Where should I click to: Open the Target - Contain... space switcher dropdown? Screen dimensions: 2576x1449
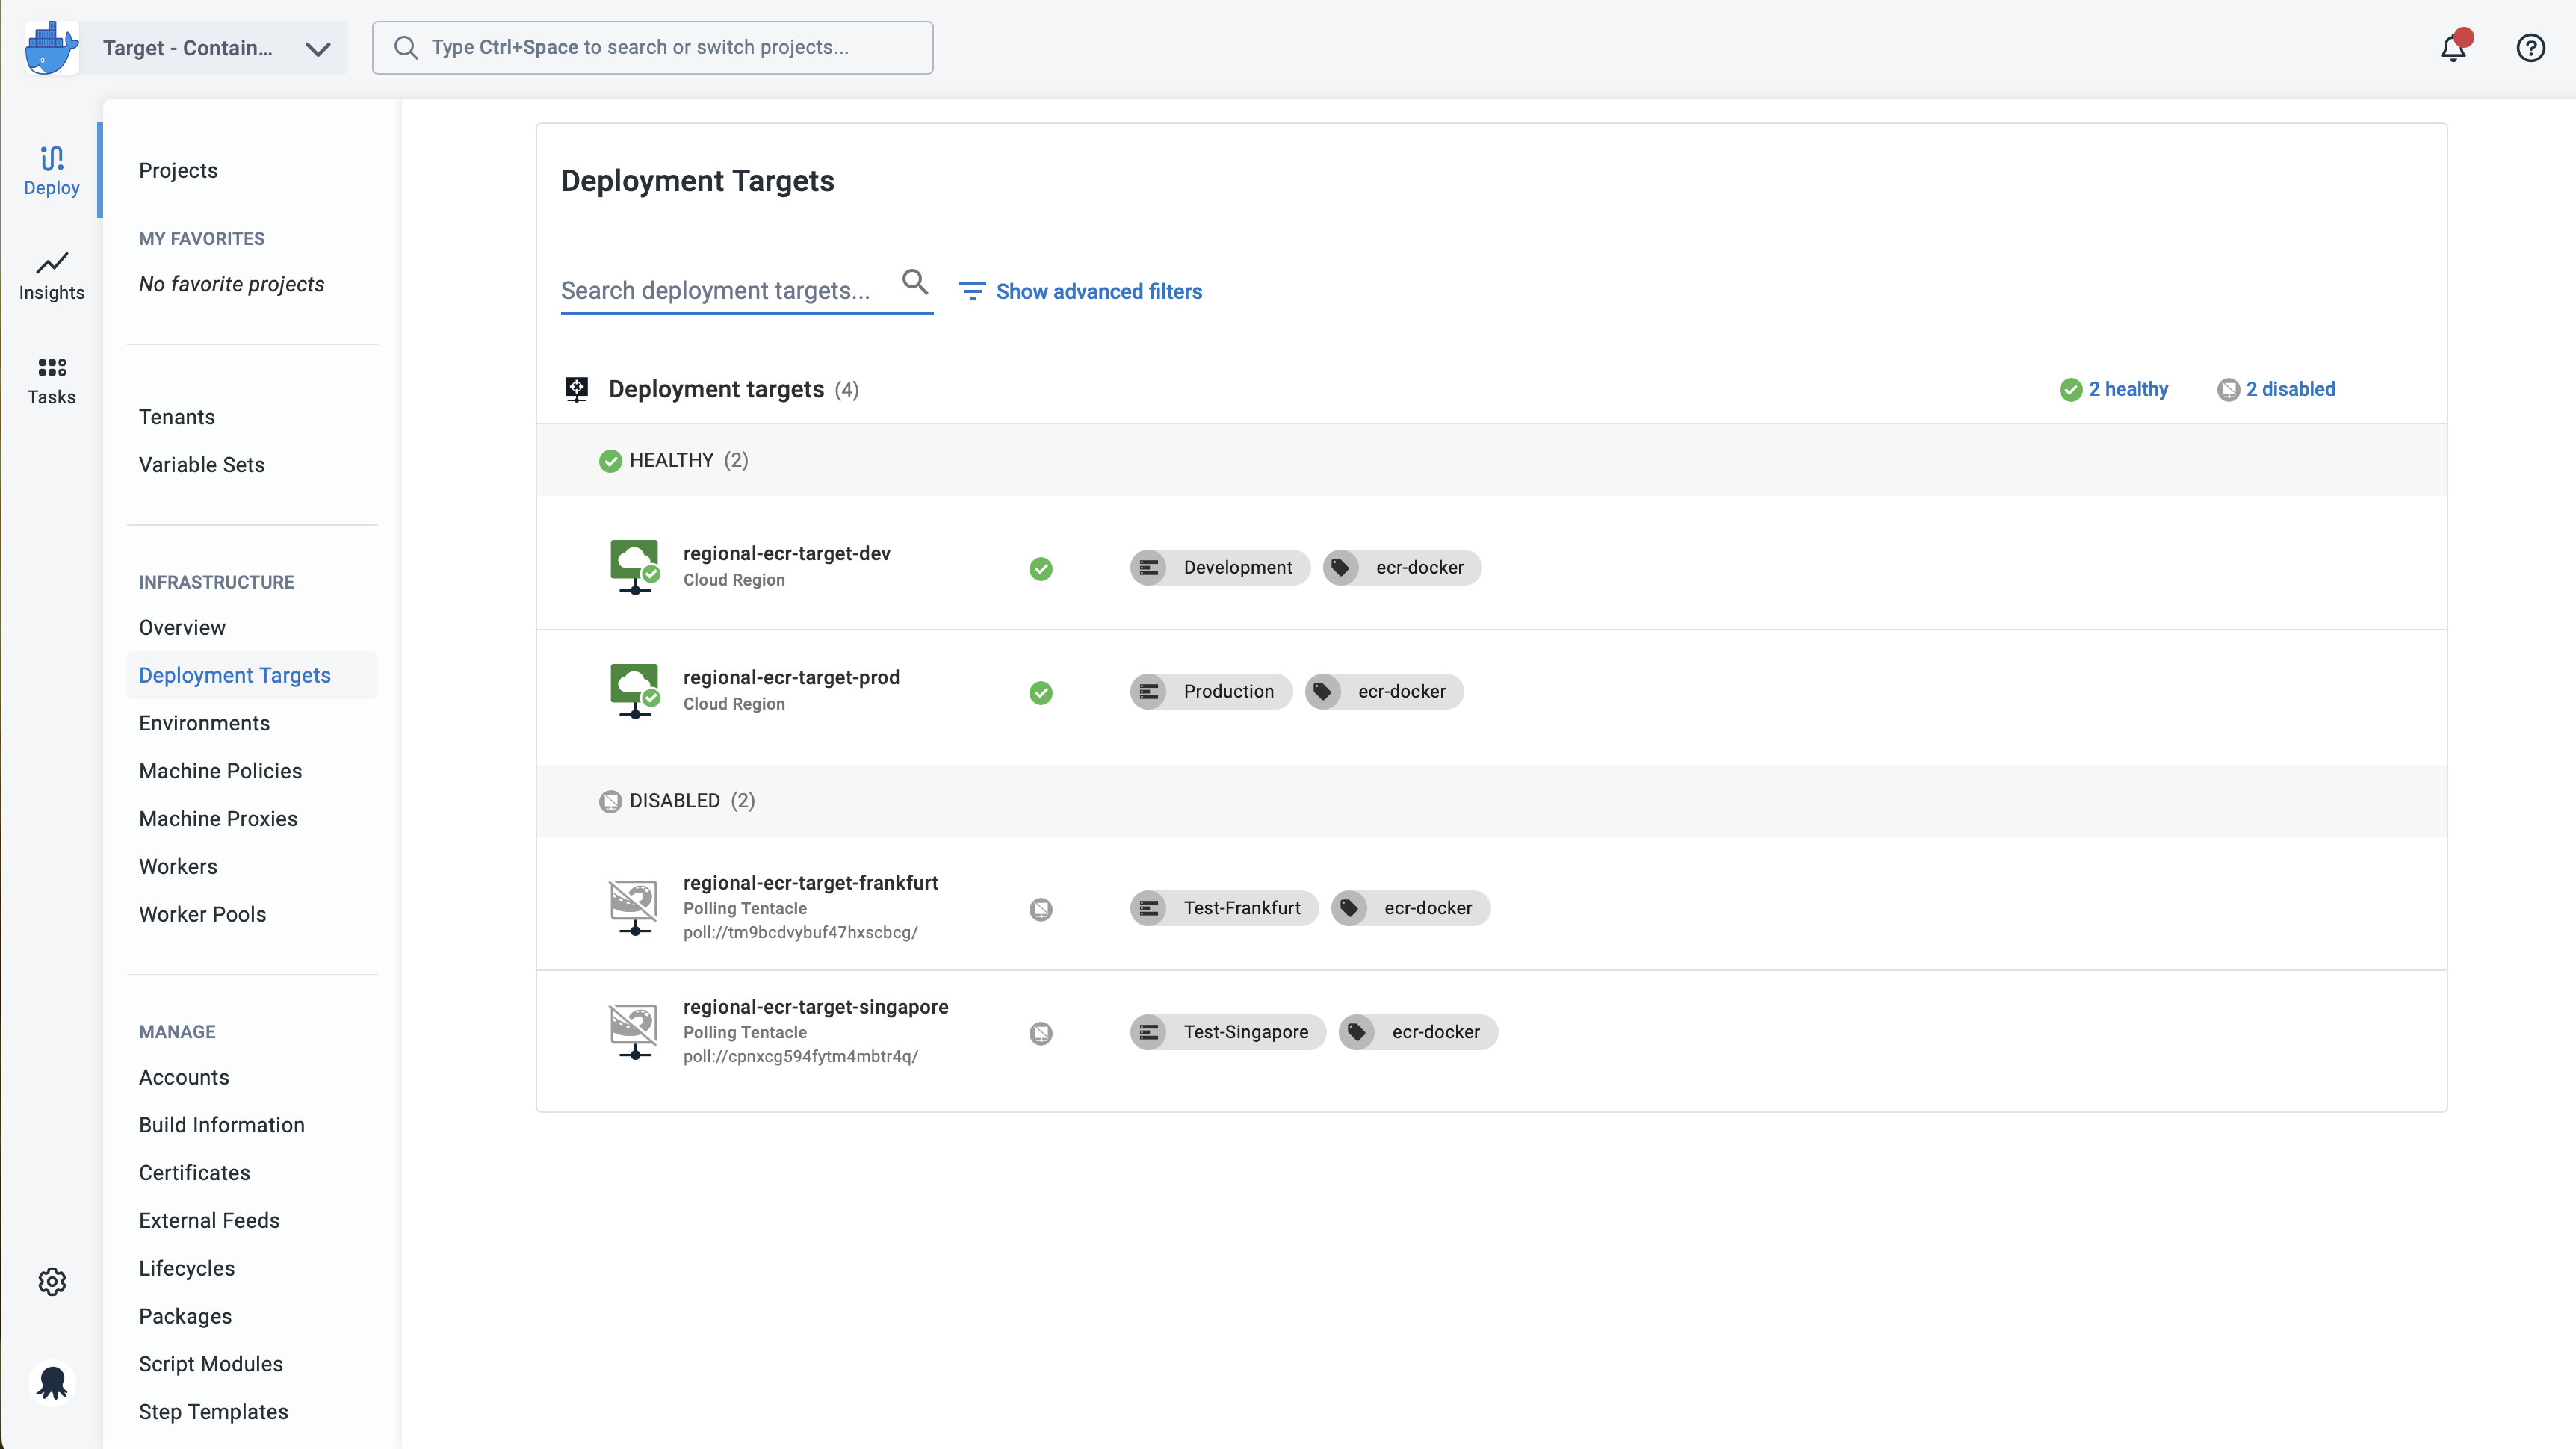[215, 48]
